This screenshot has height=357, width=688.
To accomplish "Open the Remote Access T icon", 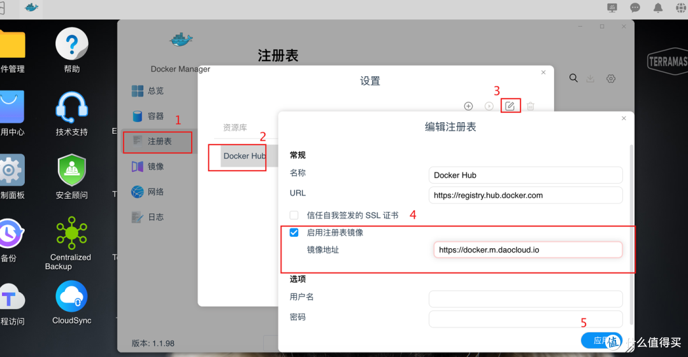I will [12, 297].
